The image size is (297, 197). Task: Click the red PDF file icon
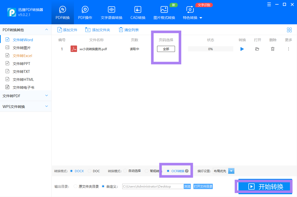tap(74, 49)
